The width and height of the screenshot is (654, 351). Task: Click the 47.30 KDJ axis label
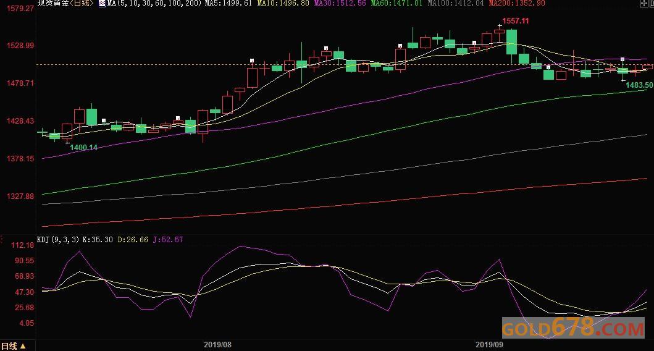point(25,292)
